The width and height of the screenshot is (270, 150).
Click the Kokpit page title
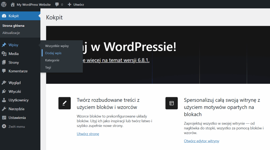pyautogui.click(x=54, y=17)
